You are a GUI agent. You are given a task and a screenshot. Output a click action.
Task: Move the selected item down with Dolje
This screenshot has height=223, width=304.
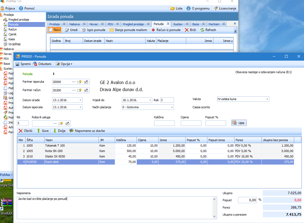tap(59, 131)
